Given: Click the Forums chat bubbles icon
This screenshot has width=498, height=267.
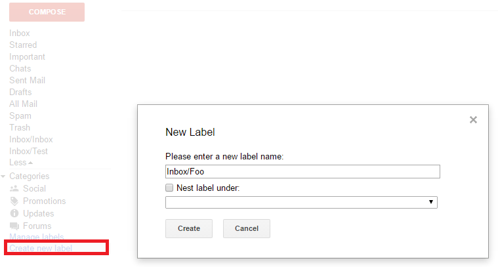Looking at the screenshot, I should tap(14, 226).
